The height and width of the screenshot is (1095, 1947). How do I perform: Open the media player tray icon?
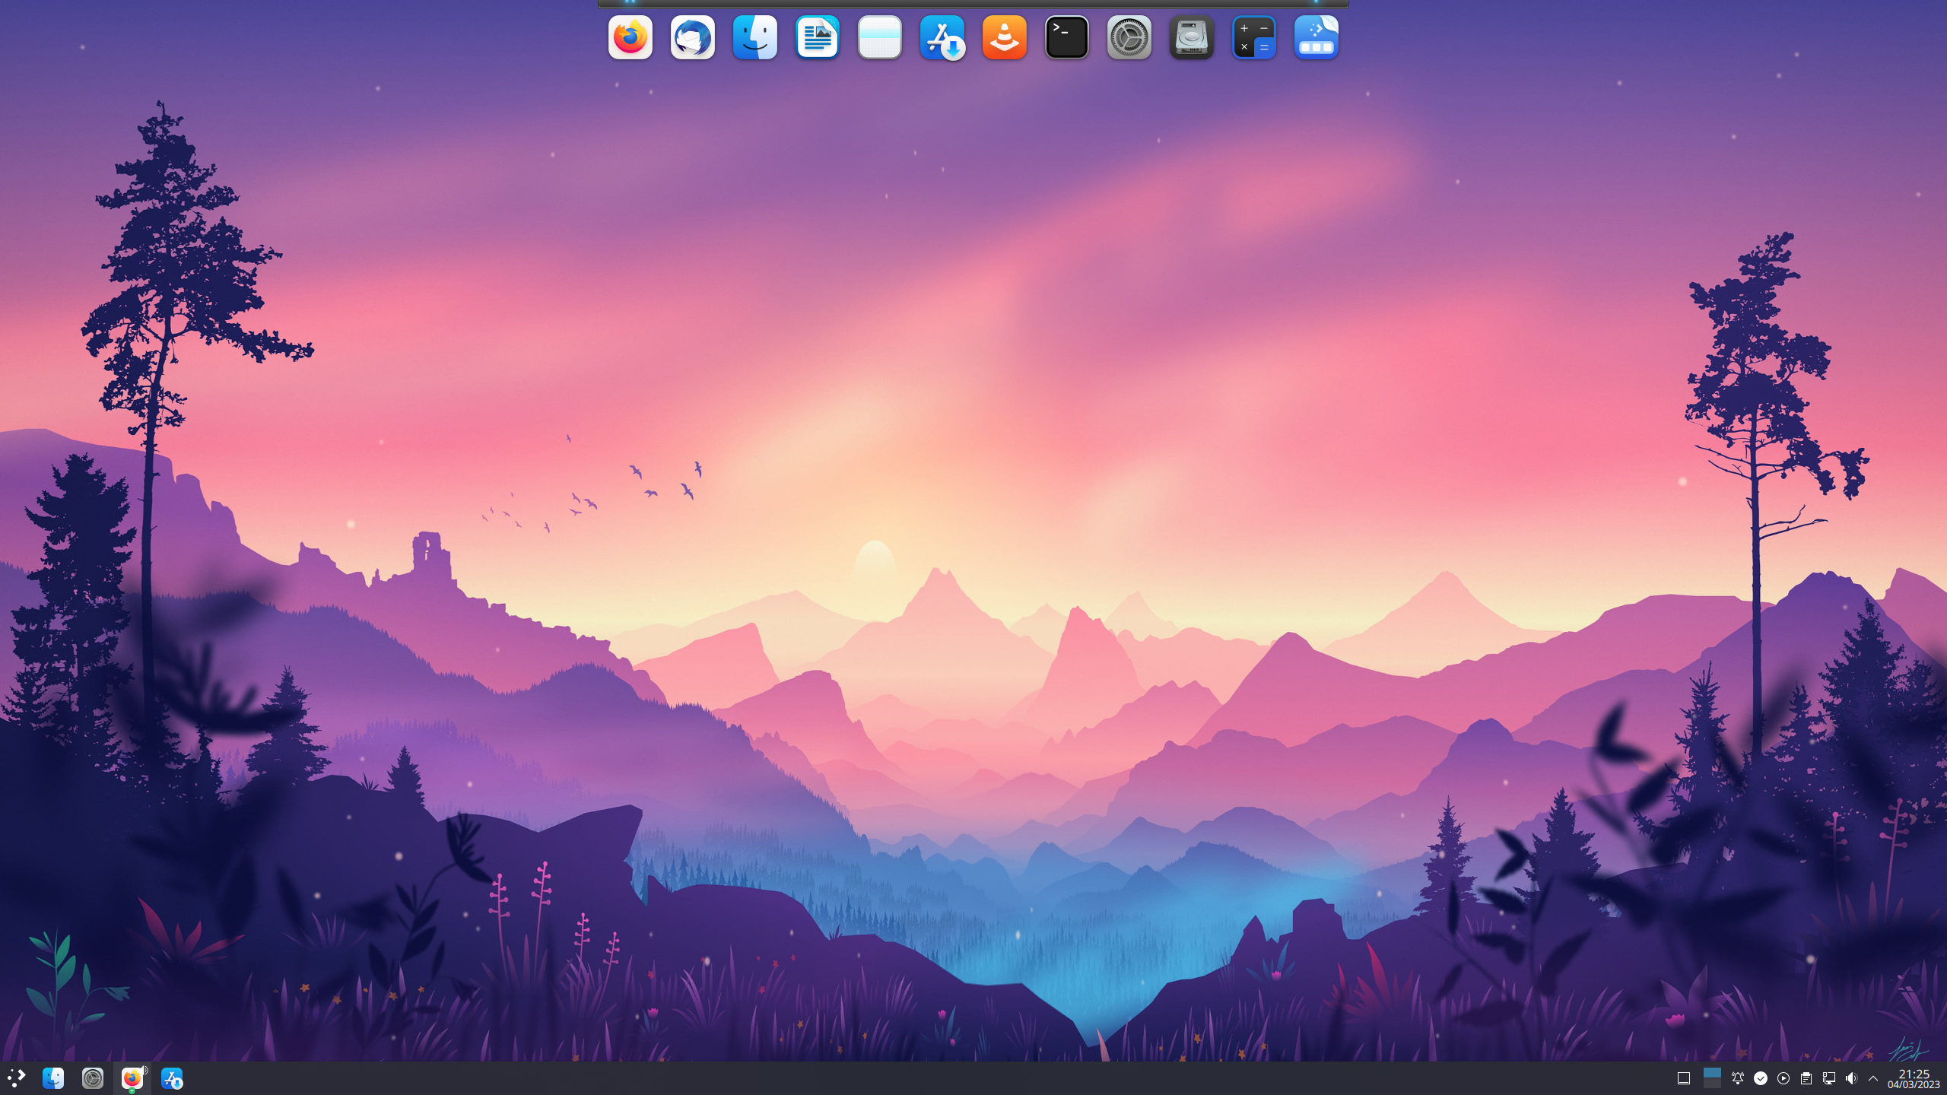tap(1783, 1078)
